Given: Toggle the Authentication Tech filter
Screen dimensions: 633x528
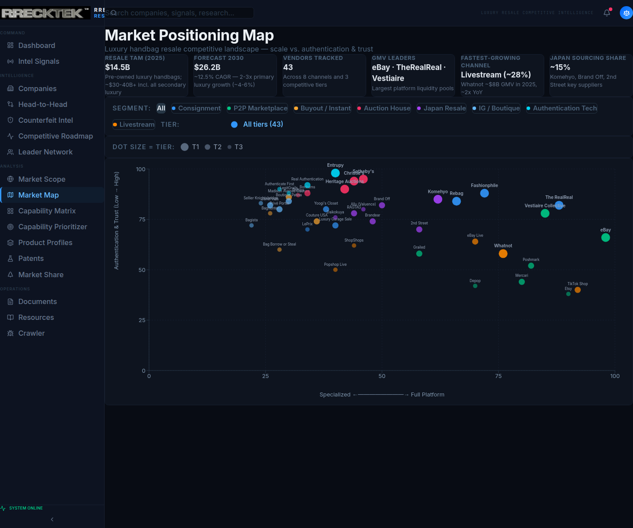Looking at the screenshot, I should point(561,108).
